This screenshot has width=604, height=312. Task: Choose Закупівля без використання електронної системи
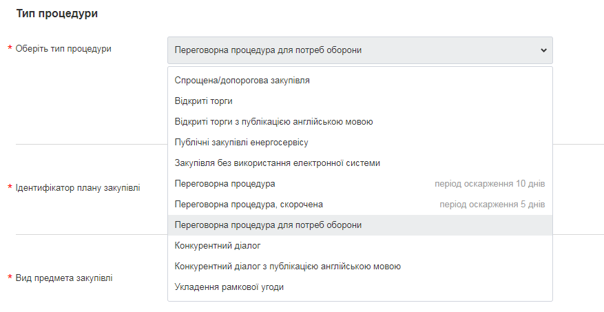pos(277,163)
